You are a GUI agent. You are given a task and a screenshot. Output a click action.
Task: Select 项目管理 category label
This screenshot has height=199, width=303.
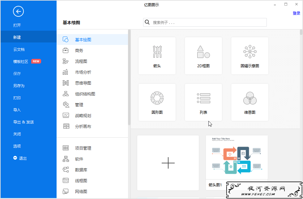click(83, 148)
